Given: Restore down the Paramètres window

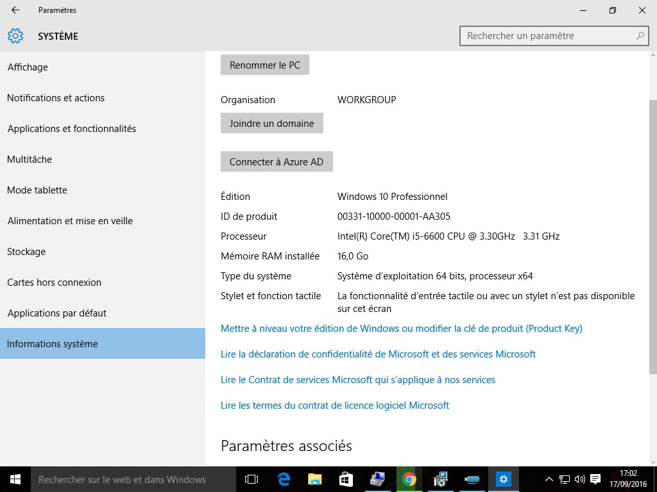Looking at the screenshot, I should tap(613, 10).
